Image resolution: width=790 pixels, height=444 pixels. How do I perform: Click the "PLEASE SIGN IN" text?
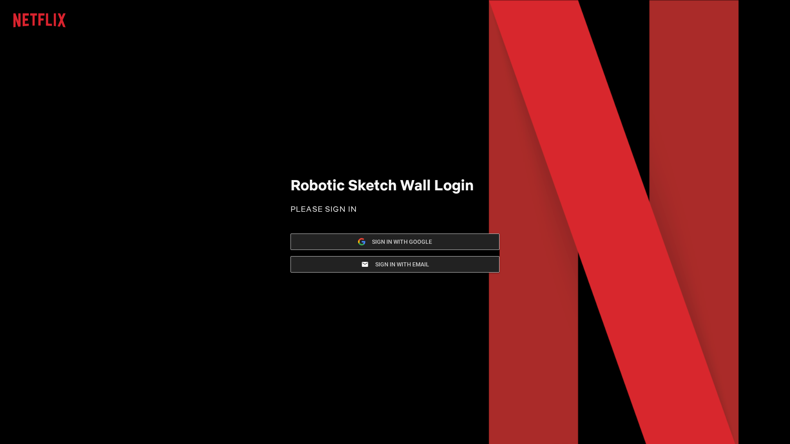pos(323,209)
